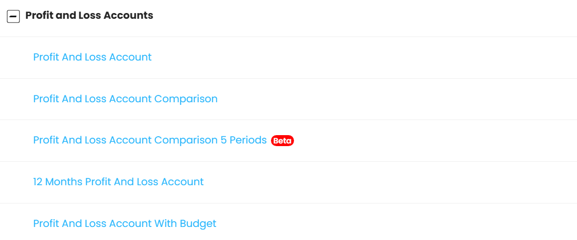This screenshot has width=577, height=240.
Task: Go to the budget comparison report link
Action: coord(125,224)
